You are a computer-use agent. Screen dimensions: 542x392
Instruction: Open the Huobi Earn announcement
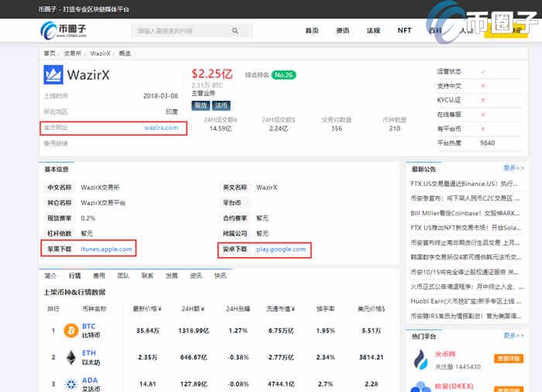click(x=467, y=301)
